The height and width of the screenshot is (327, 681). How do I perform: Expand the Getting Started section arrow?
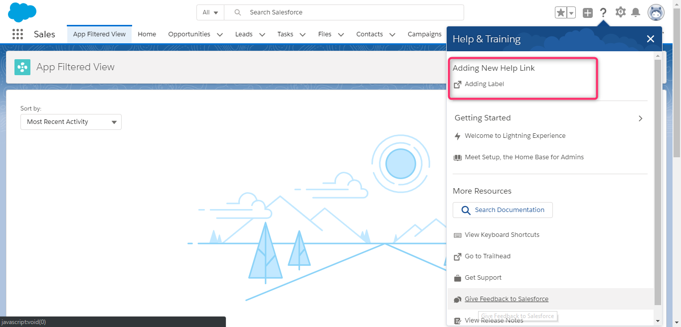tap(641, 118)
